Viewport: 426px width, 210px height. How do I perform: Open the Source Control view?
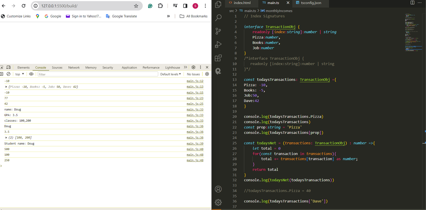[x=218, y=31]
